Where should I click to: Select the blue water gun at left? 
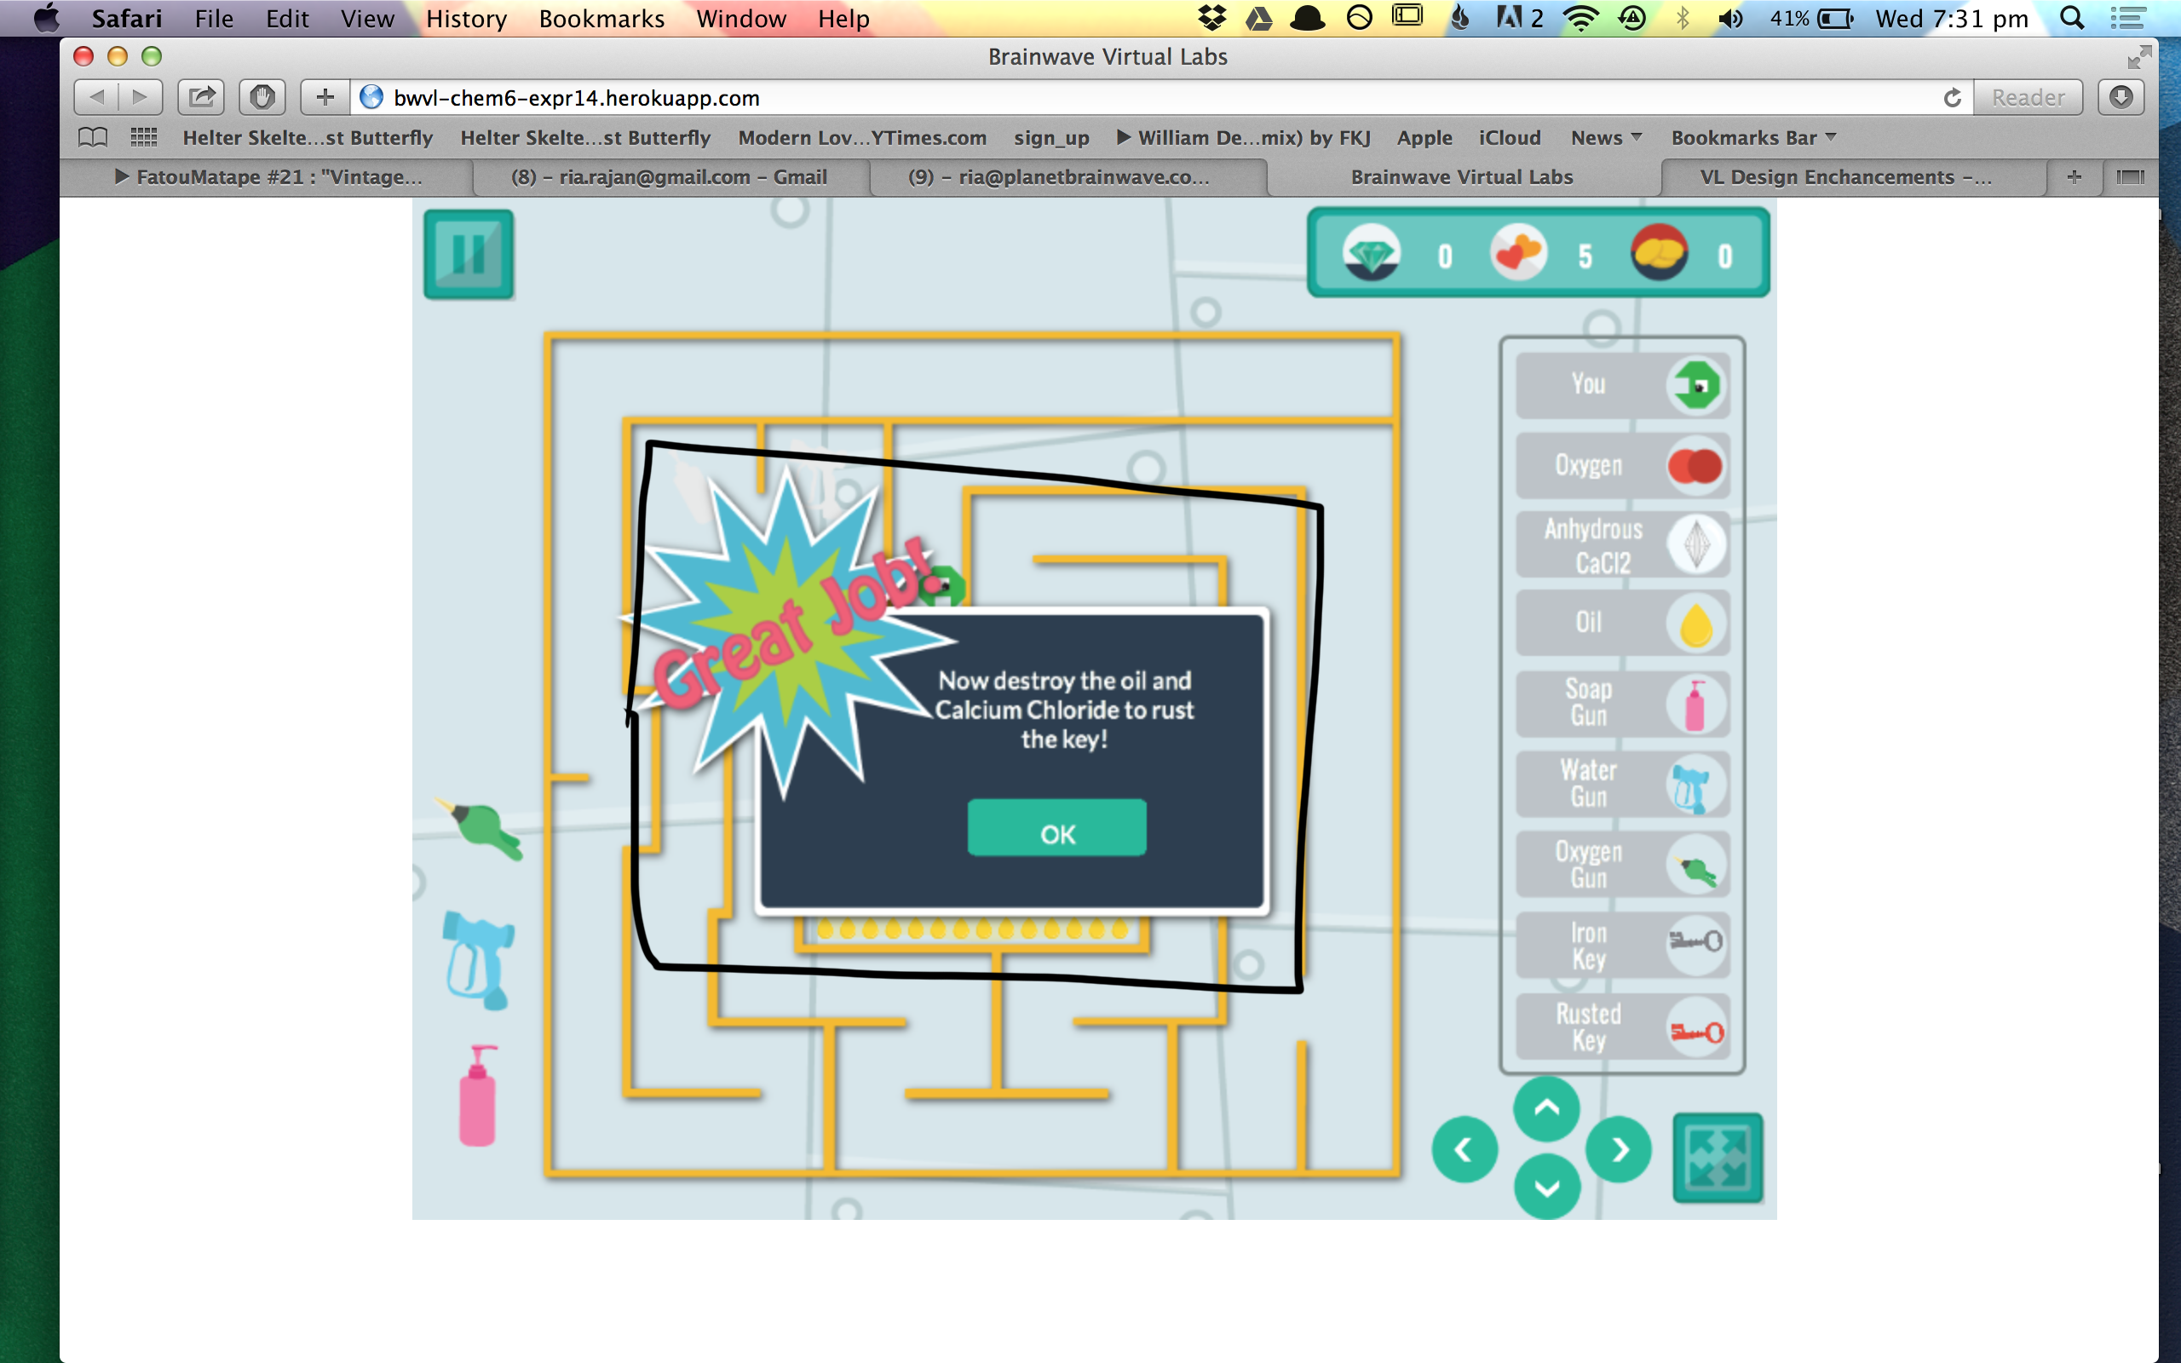[x=479, y=959]
